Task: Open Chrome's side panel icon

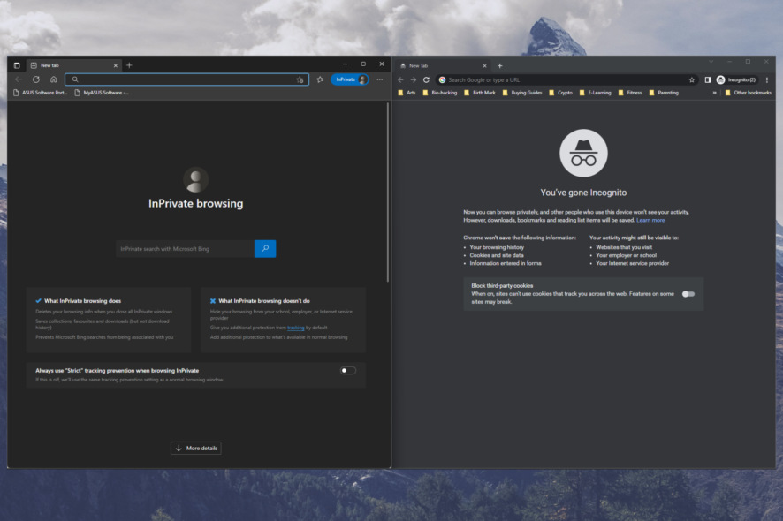Action: click(708, 79)
